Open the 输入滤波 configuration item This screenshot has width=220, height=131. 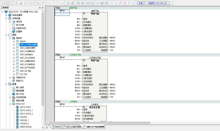pyautogui.click(x=20, y=88)
